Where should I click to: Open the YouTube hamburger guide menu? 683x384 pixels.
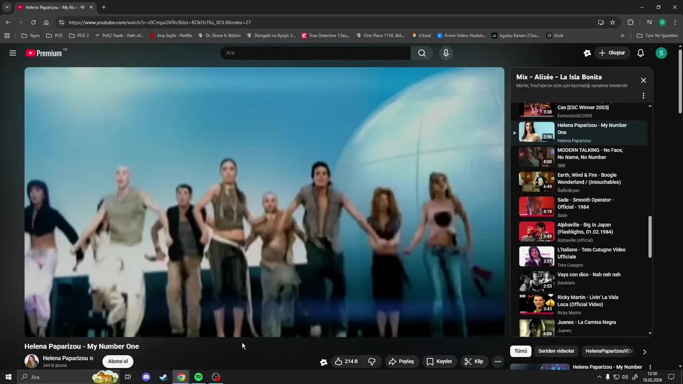coord(13,53)
